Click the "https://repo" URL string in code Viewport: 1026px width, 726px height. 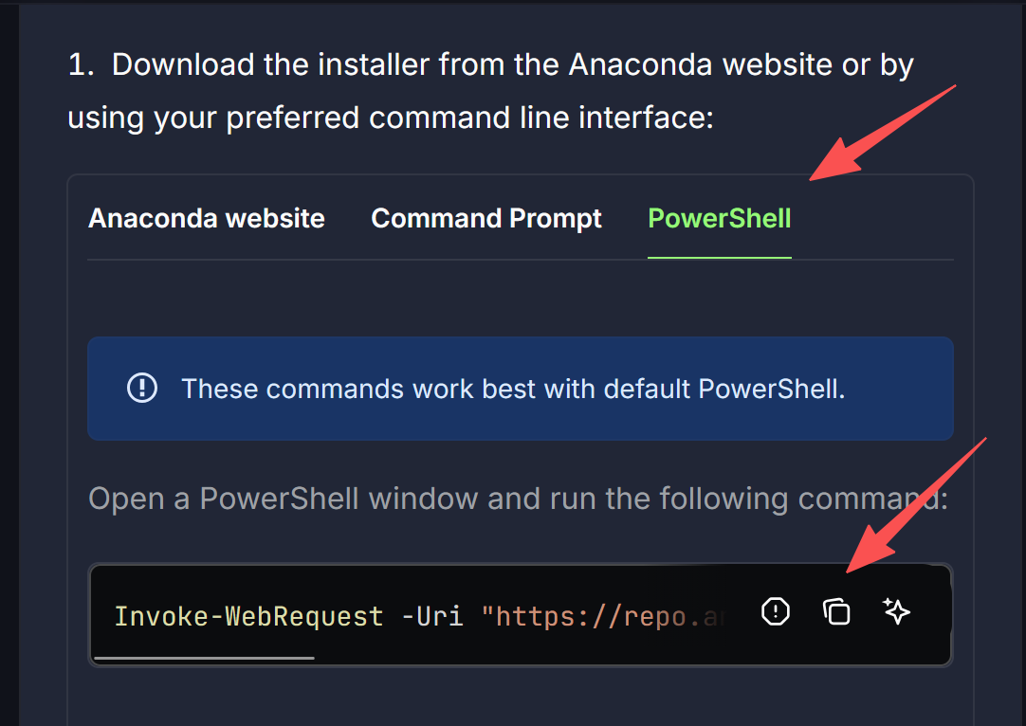click(597, 617)
